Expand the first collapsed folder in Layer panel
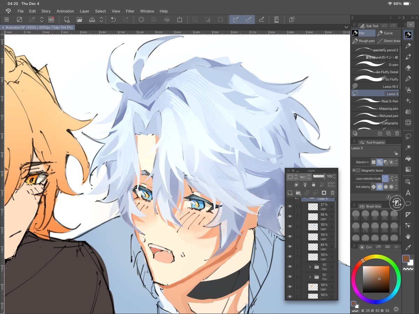 pos(310,267)
